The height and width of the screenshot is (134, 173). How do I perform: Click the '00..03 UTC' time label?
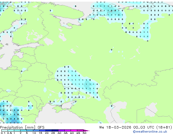pos(144,127)
